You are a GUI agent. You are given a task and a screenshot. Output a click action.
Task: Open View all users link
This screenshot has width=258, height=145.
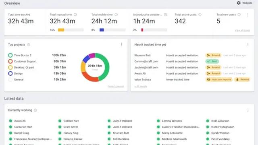tap(242, 31)
